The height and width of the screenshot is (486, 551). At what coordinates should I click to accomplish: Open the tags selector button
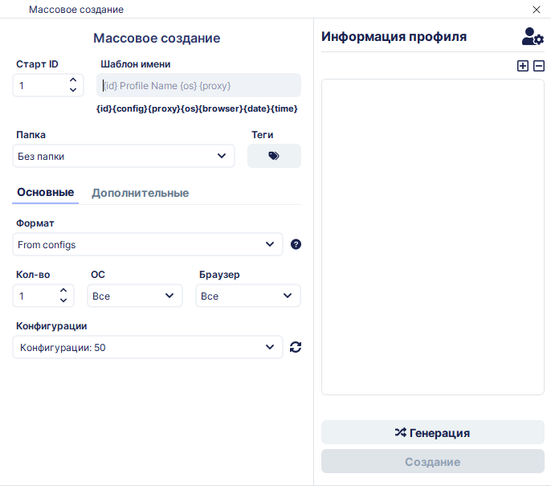coord(274,156)
